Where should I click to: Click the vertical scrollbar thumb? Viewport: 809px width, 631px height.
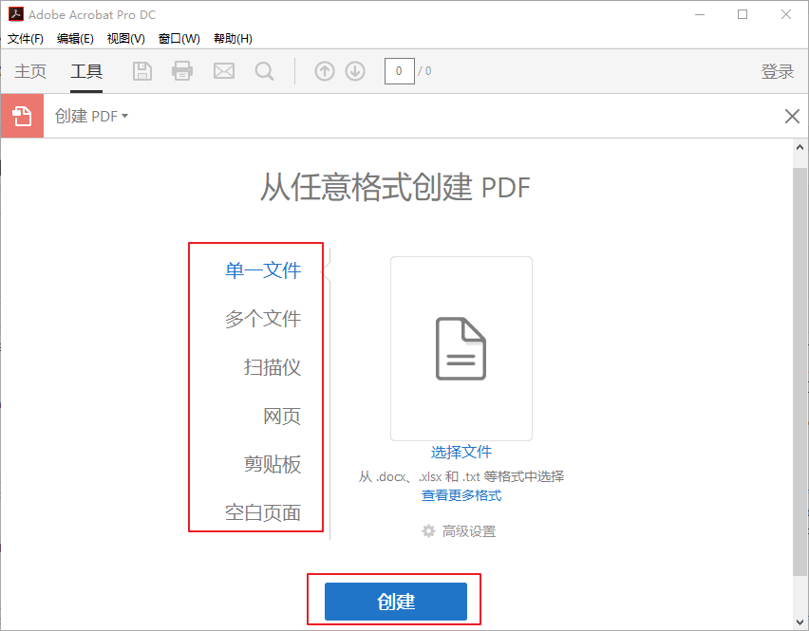click(x=800, y=371)
